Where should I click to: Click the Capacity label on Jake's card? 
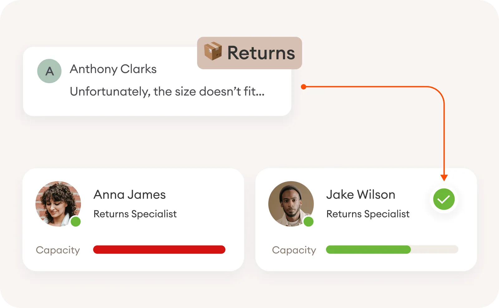click(x=294, y=250)
